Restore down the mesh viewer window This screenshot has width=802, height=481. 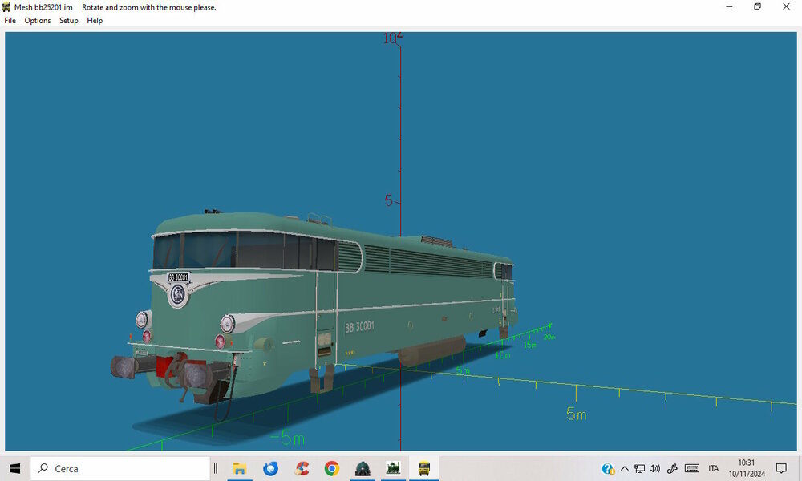pyautogui.click(x=758, y=6)
